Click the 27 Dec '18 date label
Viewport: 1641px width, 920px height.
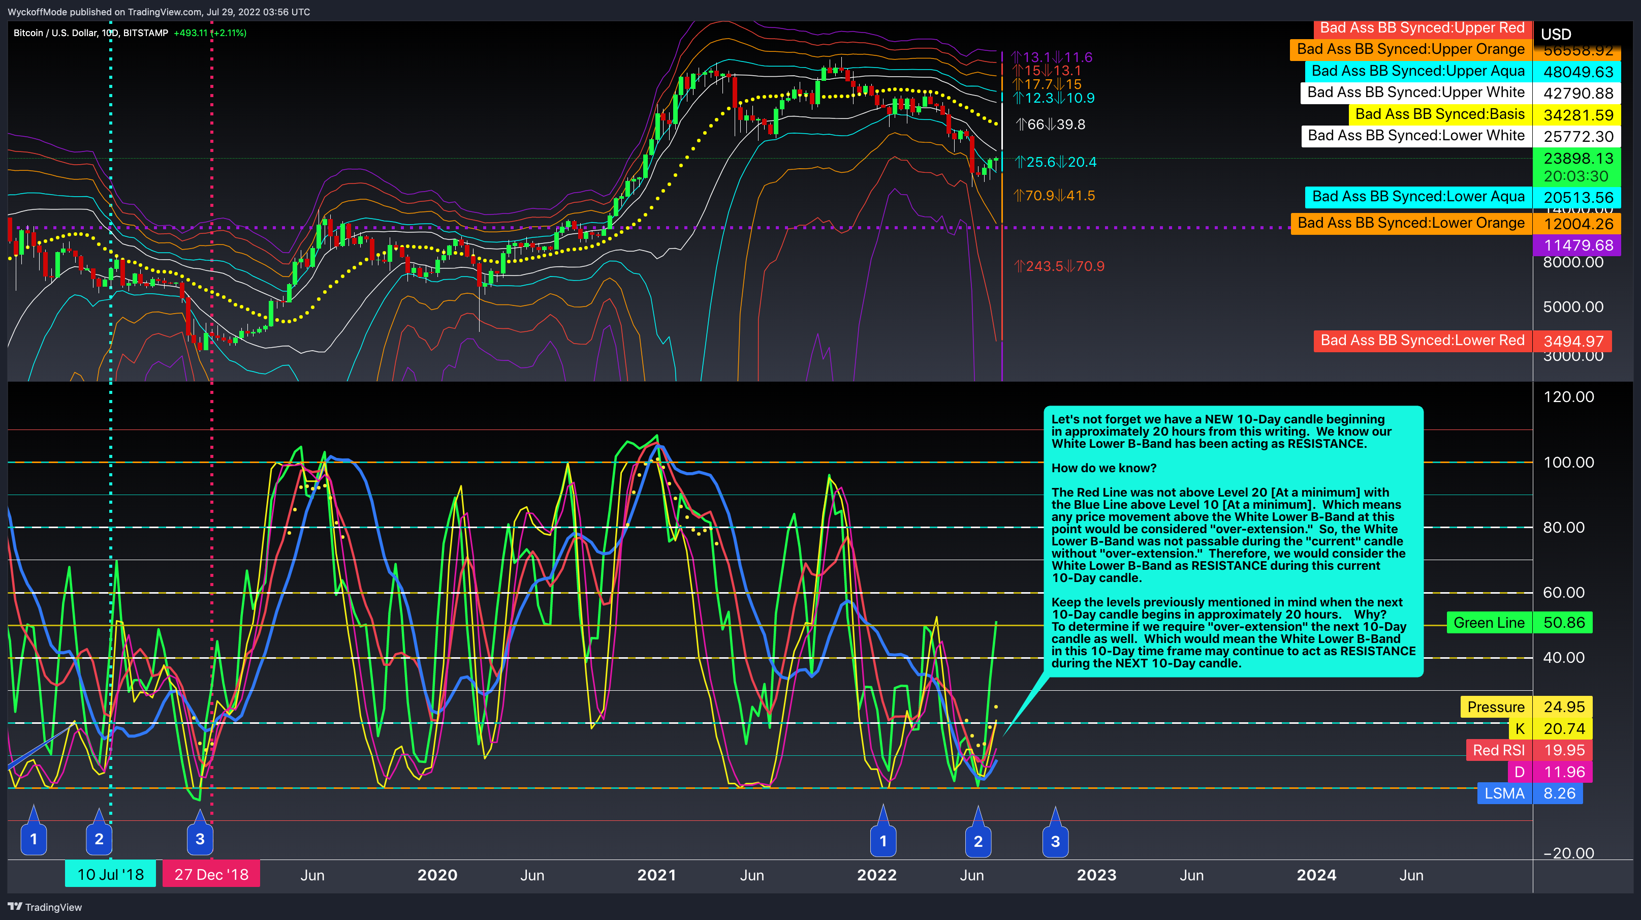pos(211,874)
